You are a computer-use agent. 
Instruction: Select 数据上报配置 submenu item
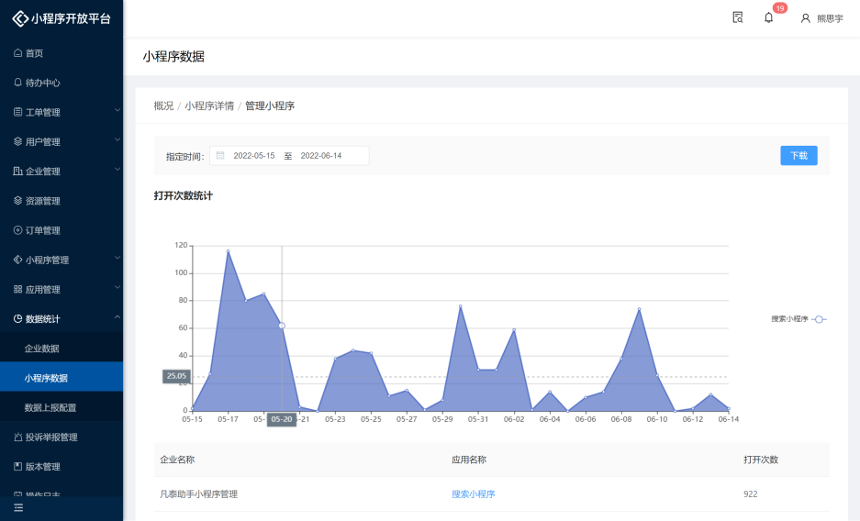[50, 407]
